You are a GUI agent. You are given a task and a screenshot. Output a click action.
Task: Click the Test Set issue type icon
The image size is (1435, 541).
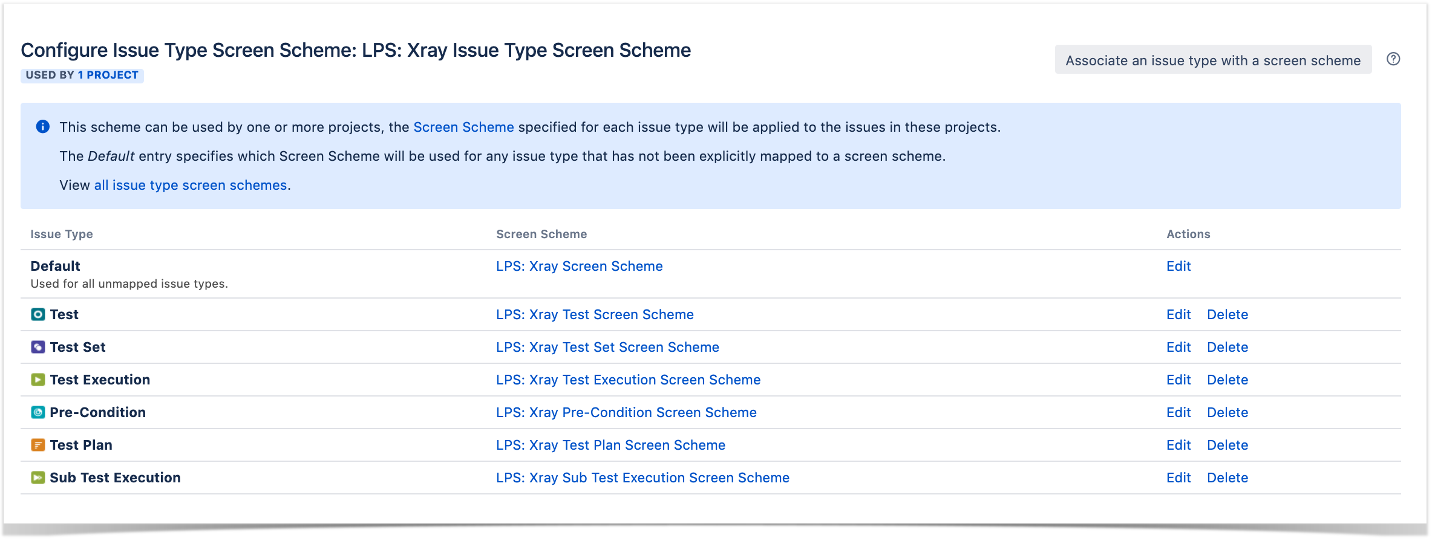click(x=38, y=347)
